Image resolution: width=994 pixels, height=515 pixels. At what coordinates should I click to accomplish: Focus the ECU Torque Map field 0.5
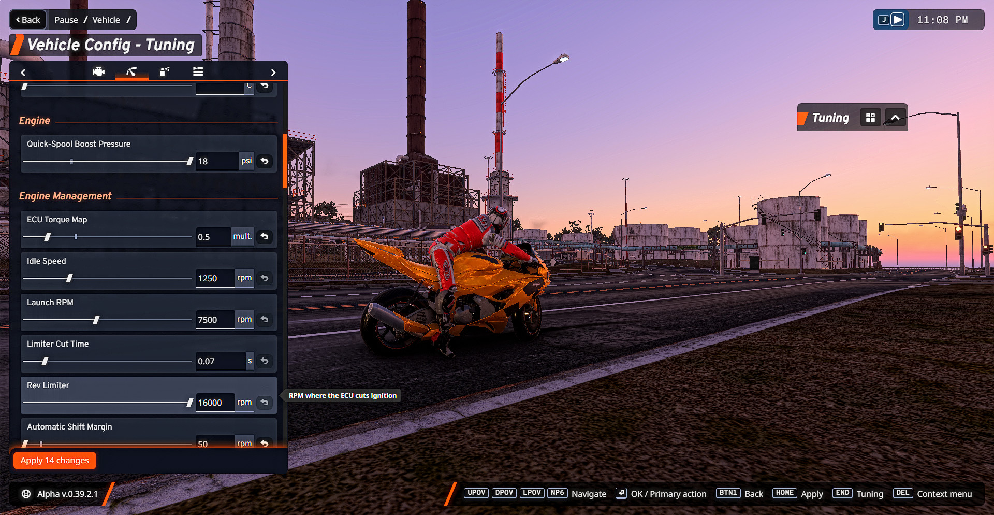213,237
